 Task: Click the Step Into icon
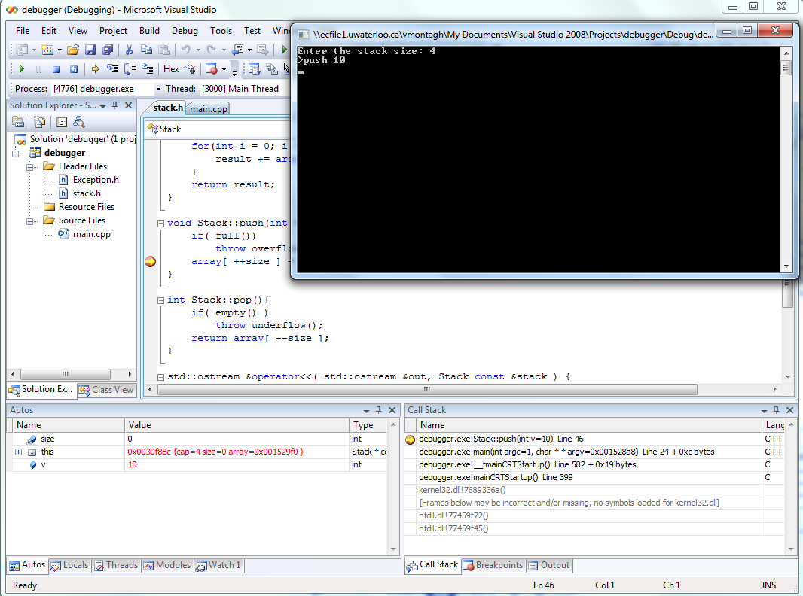(x=112, y=69)
